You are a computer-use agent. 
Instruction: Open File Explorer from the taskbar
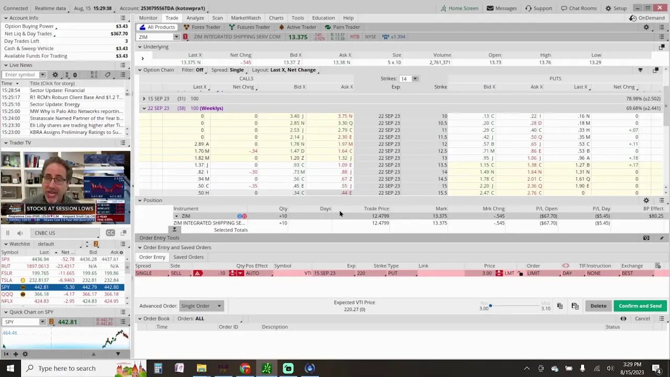[202, 369]
